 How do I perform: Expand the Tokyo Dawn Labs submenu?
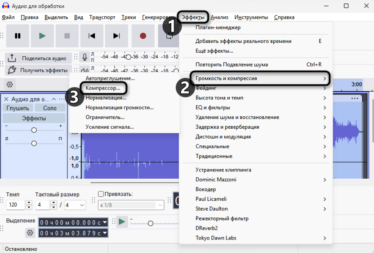point(256,238)
